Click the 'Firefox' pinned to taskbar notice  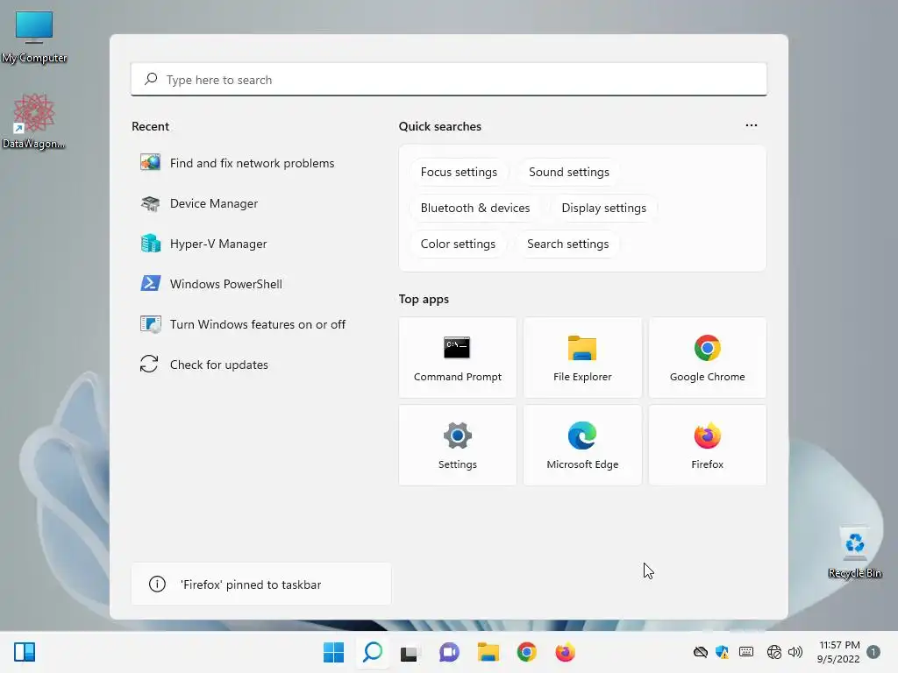(x=261, y=584)
